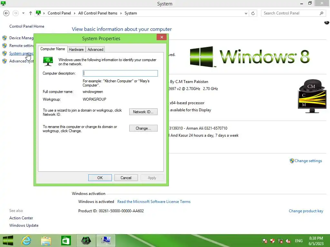The width and height of the screenshot is (330, 247).
Task: Click the Change button to rename computer
Action: [143, 128]
